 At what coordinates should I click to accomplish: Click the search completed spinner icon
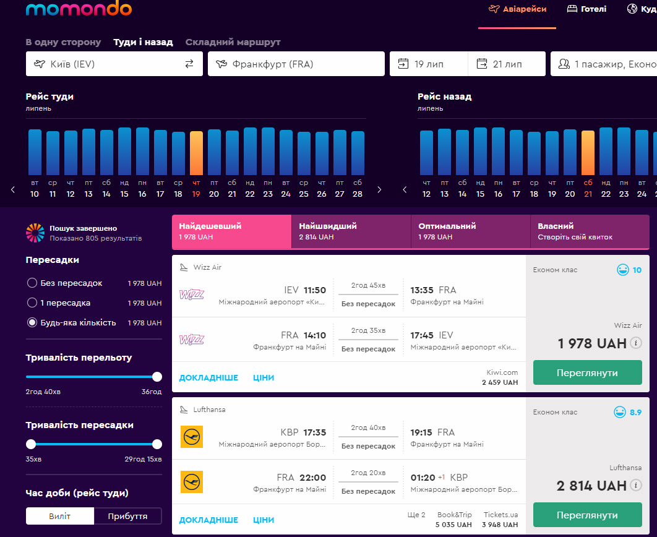click(35, 233)
